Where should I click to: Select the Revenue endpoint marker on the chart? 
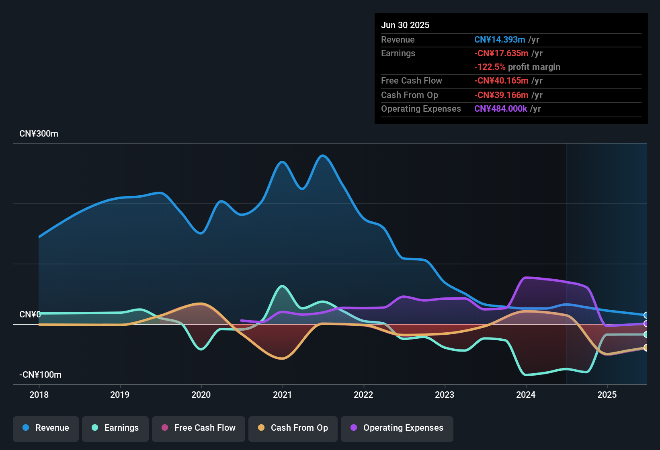[x=646, y=315]
